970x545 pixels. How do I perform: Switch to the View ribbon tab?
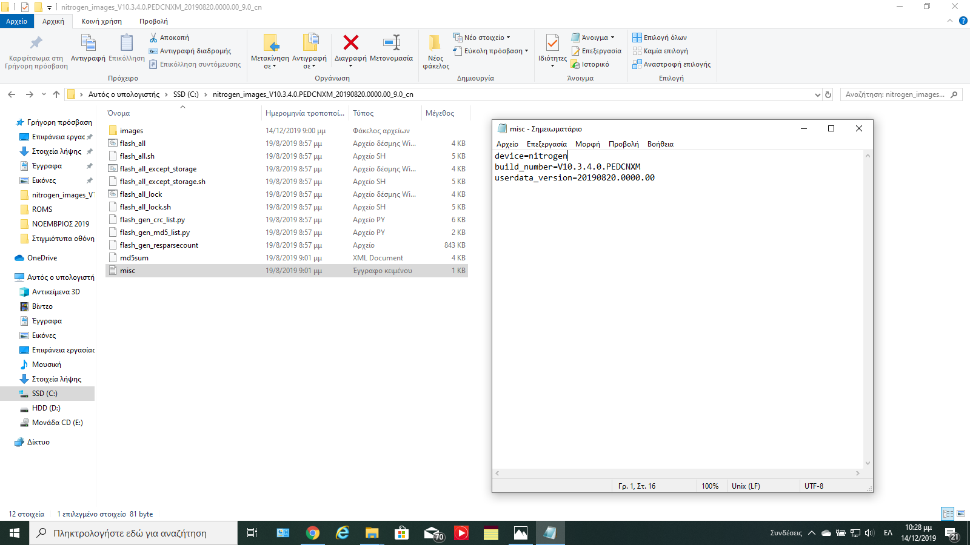tap(153, 21)
